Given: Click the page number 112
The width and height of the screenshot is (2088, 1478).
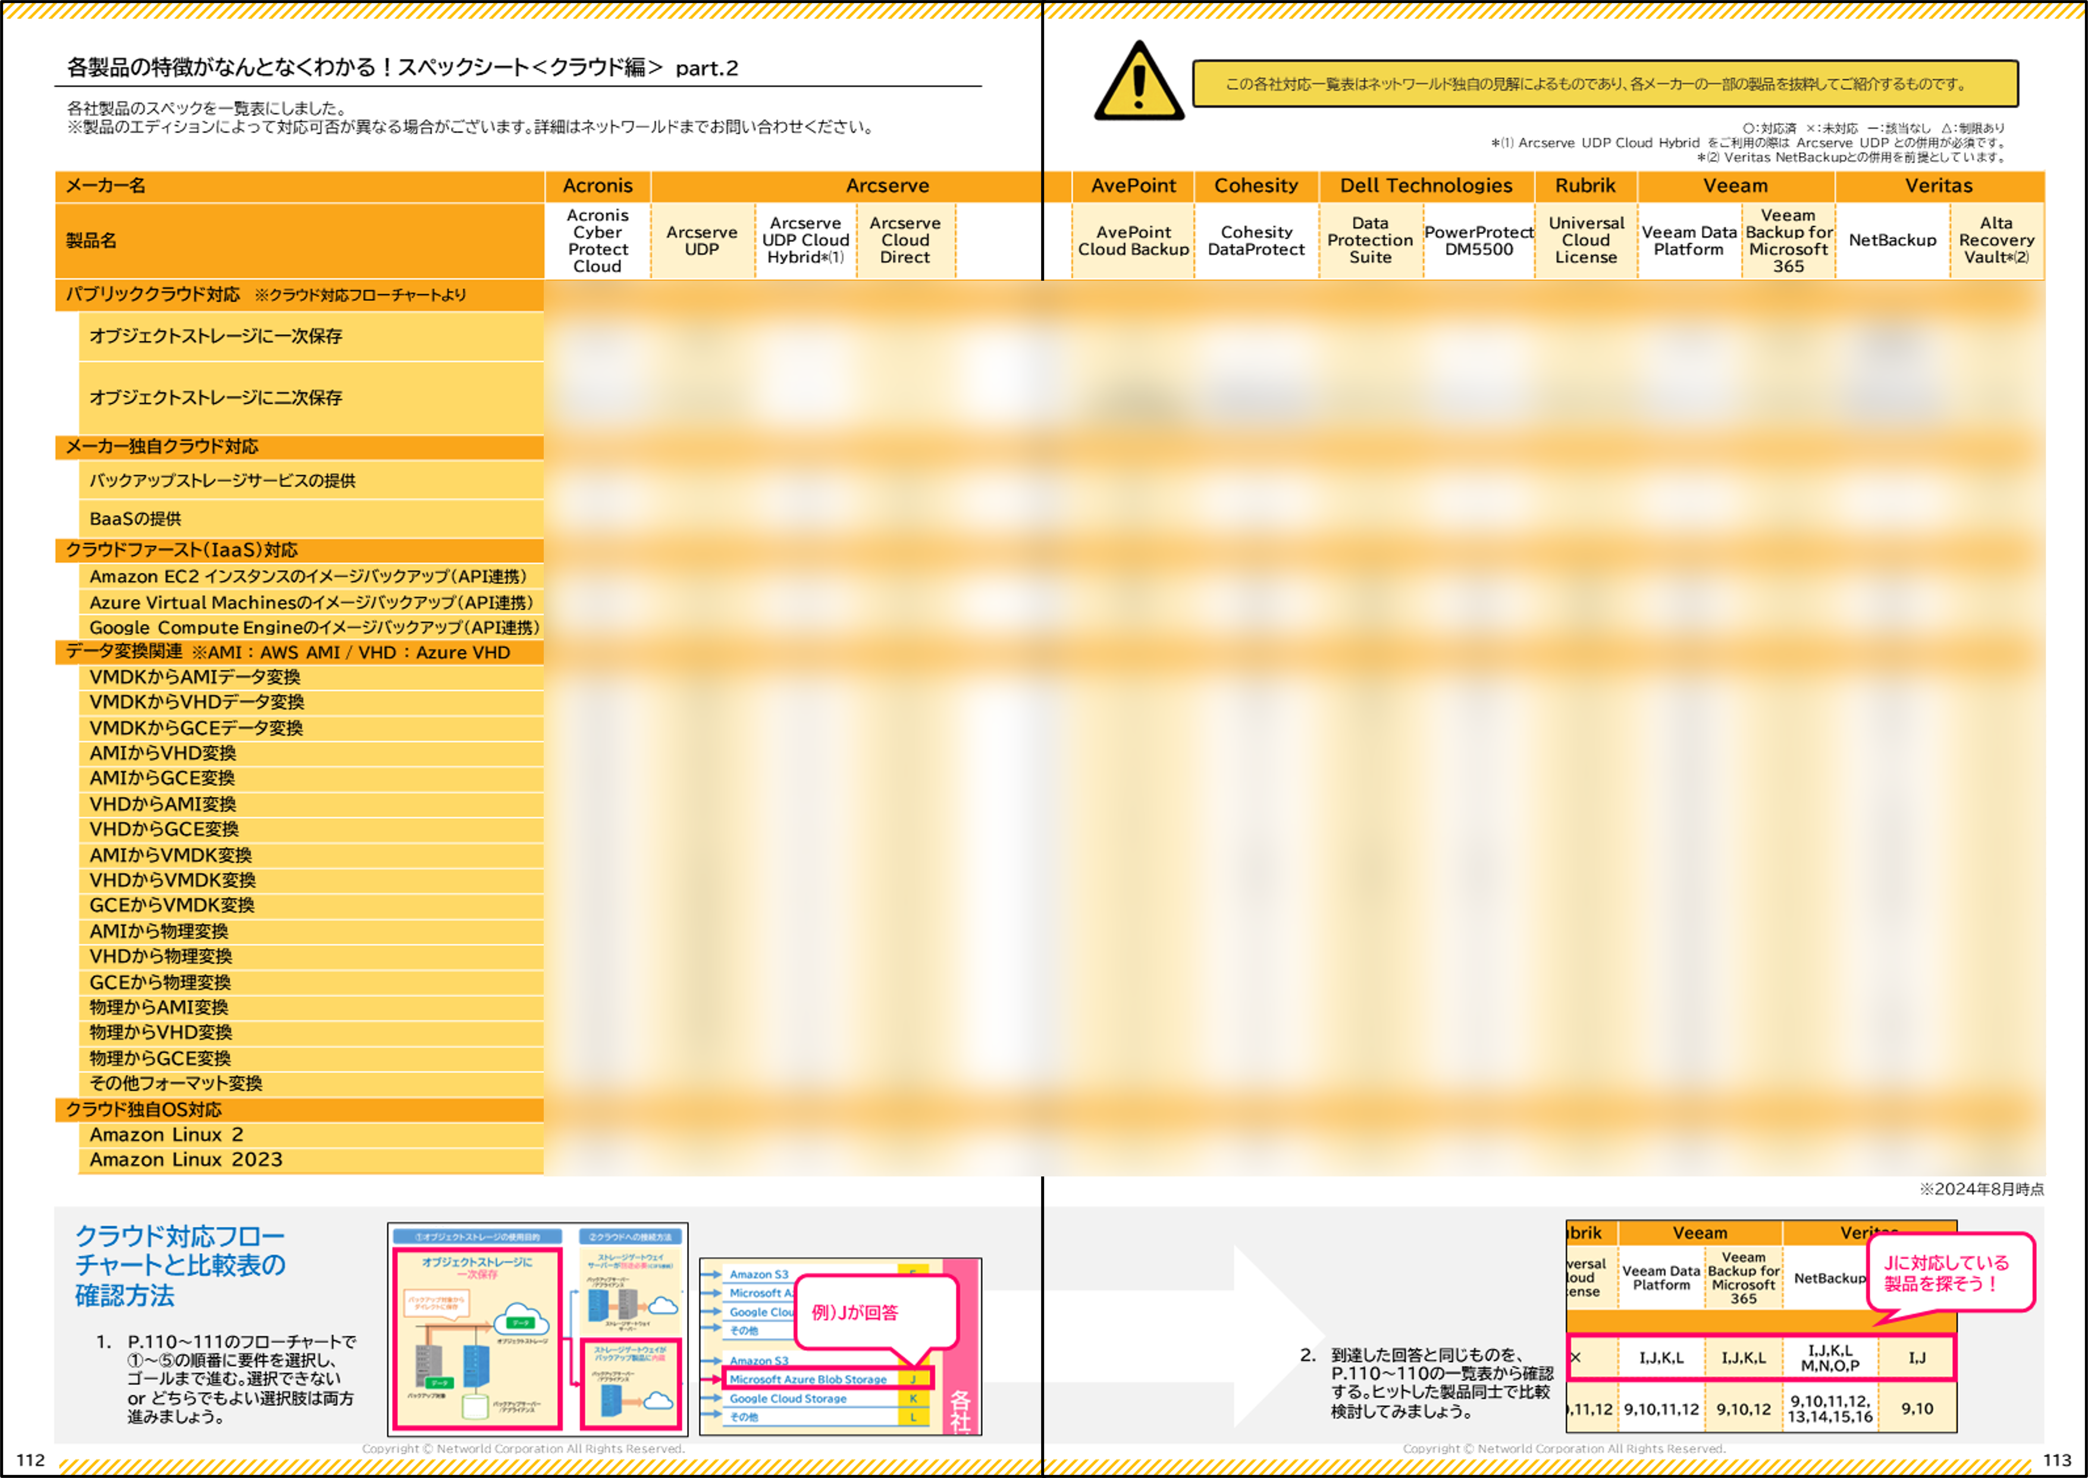Looking at the screenshot, I should pos(30,1460).
